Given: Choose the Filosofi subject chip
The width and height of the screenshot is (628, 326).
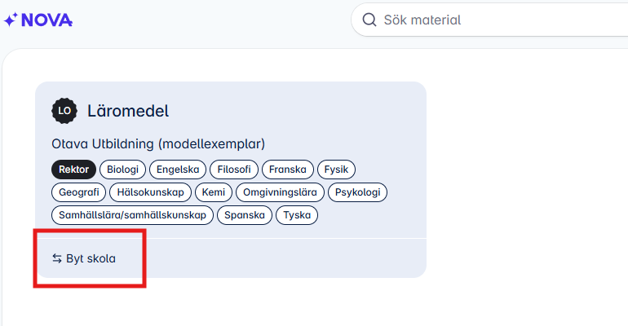Looking at the screenshot, I should pos(234,170).
